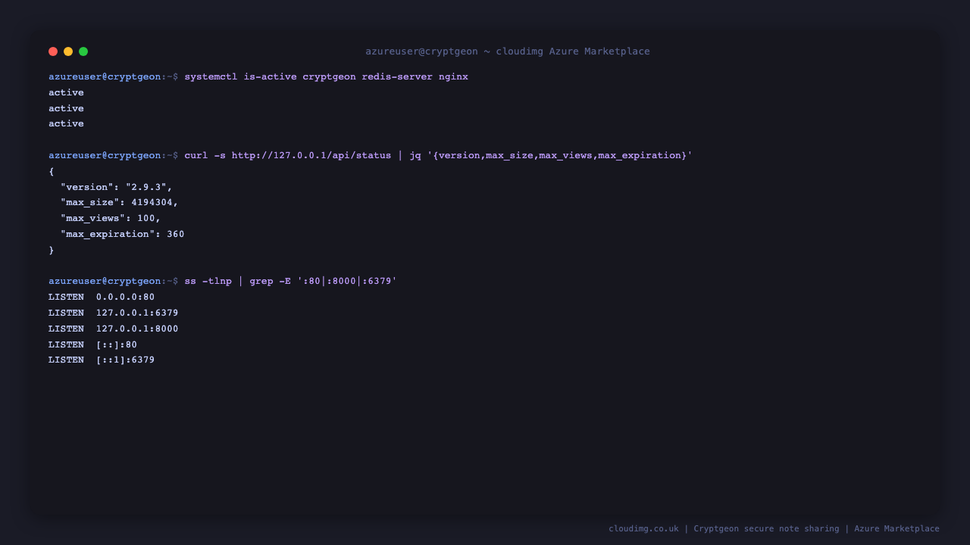
Task: Click the 'LISTEN [::1]:6379' line
Action: click(102, 360)
